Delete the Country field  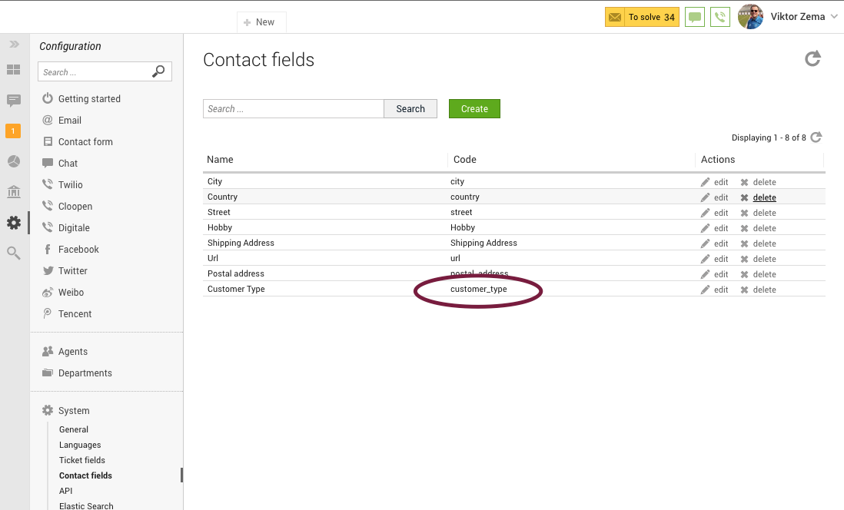coord(758,197)
